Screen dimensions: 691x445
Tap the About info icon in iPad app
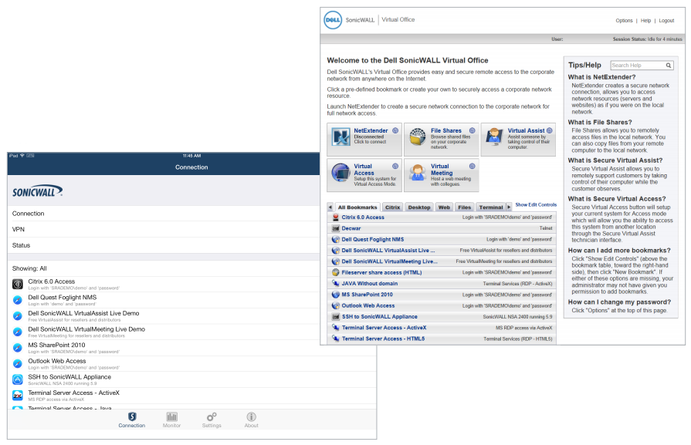pyautogui.click(x=251, y=416)
